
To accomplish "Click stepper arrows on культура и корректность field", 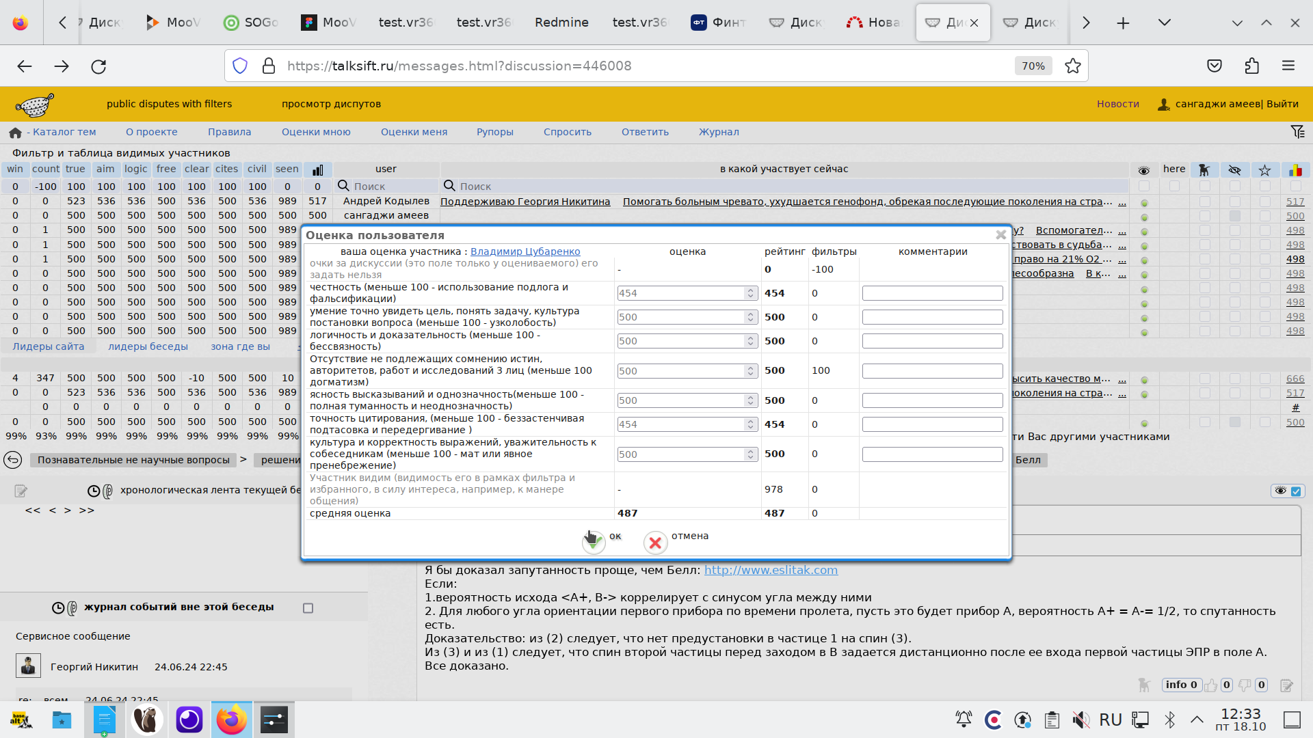I will pos(750,454).
